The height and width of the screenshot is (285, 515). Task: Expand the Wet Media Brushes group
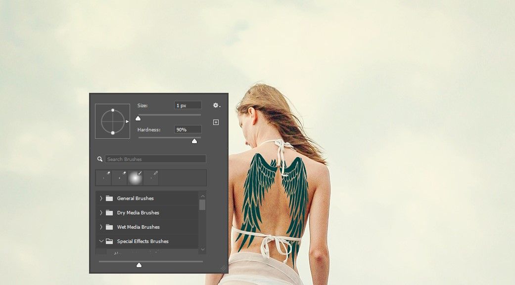tap(100, 227)
